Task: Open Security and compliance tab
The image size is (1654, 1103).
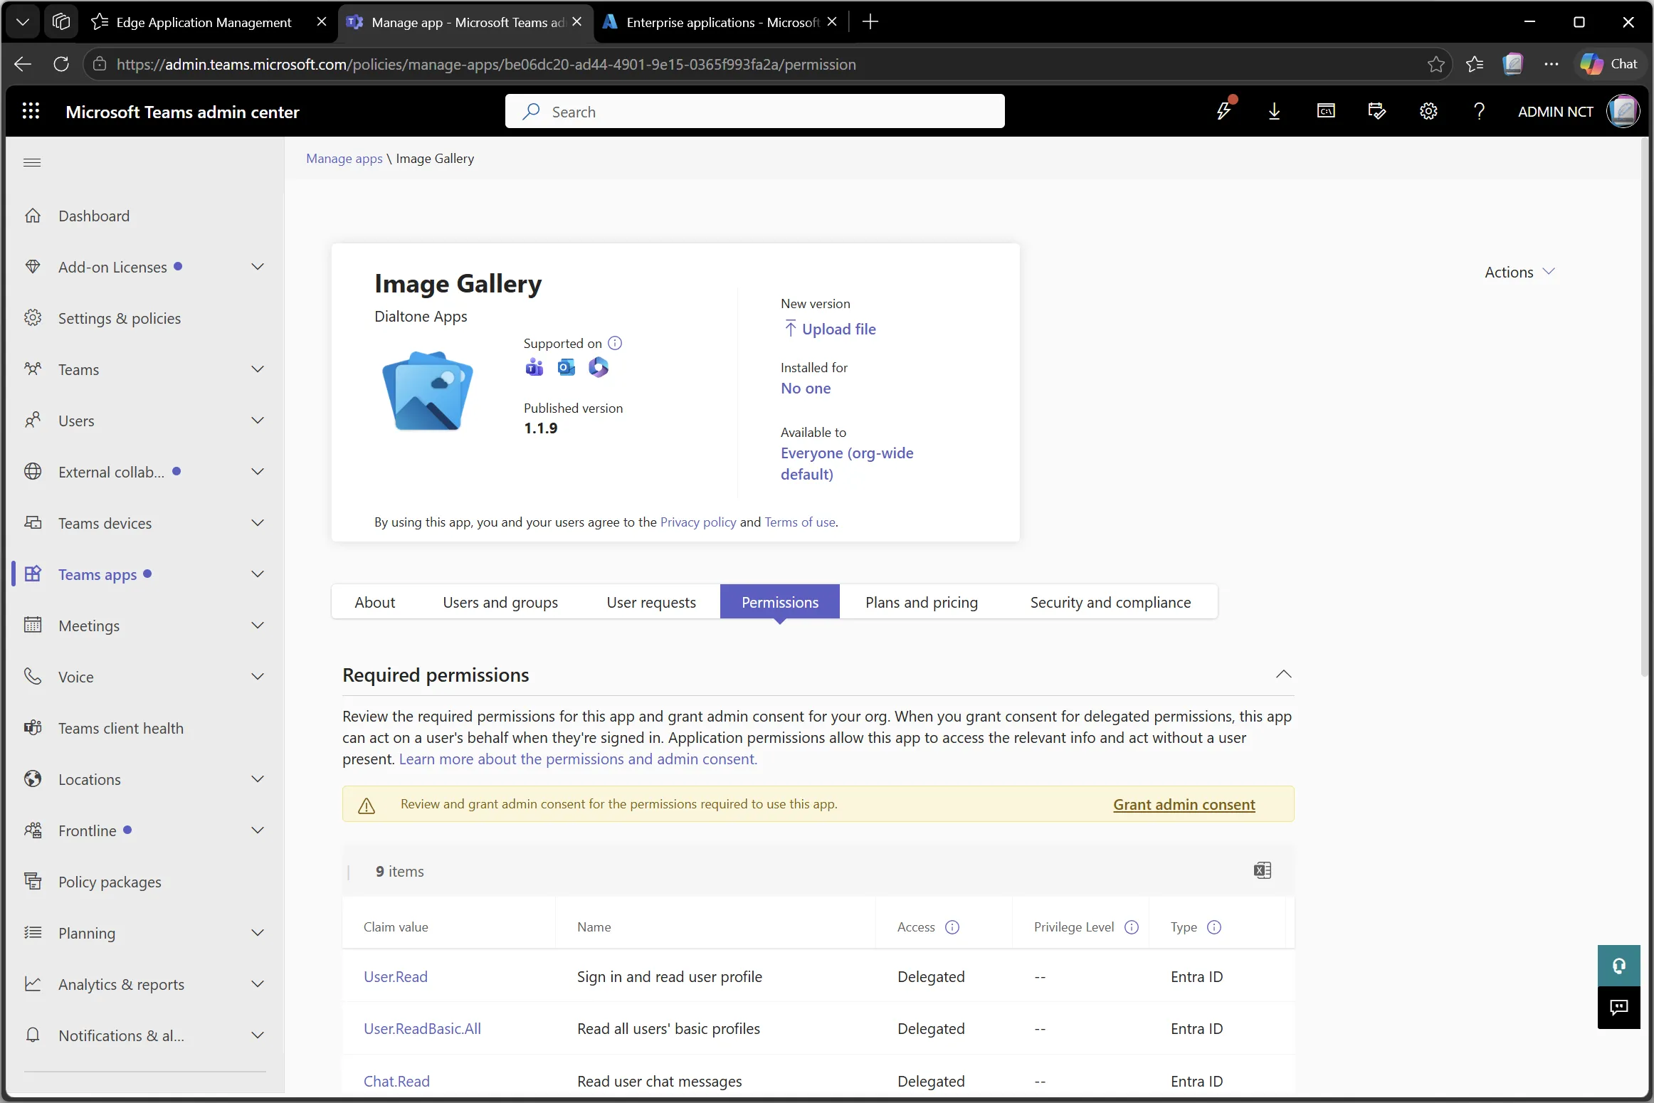Action: tap(1110, 602)
